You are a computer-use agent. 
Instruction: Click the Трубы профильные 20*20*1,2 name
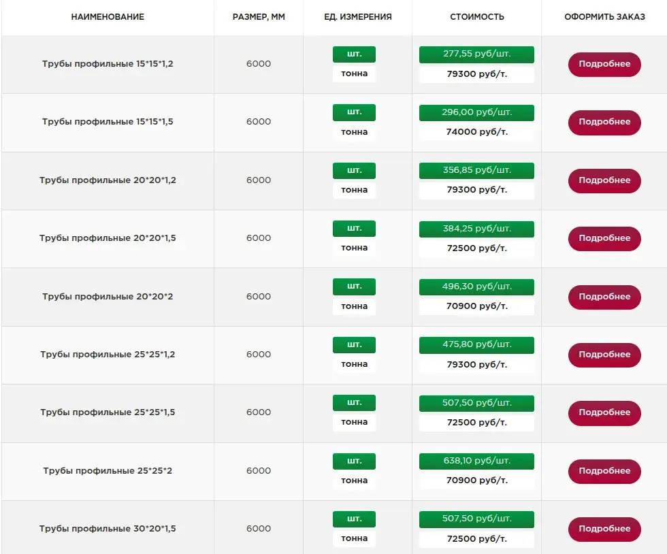108,180
